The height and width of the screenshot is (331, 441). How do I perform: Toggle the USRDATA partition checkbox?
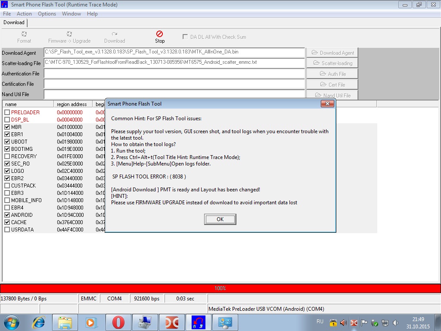(7, 230)
